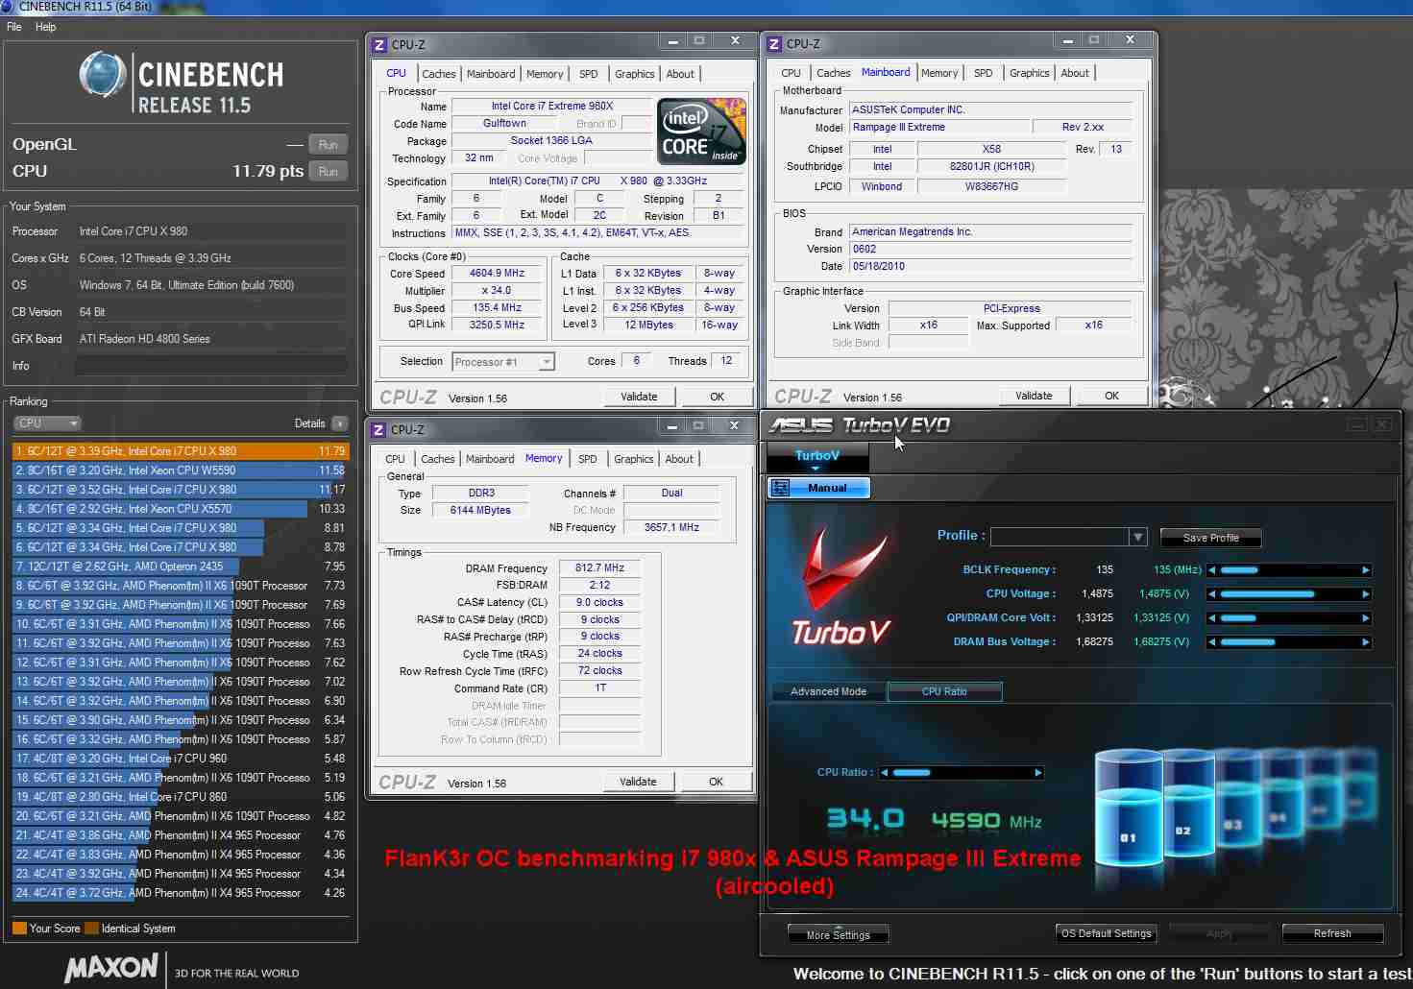Screen dimensions: 1413x989
Task: Open the File menu in CINEBENCH
Action: tap(14, 27)
